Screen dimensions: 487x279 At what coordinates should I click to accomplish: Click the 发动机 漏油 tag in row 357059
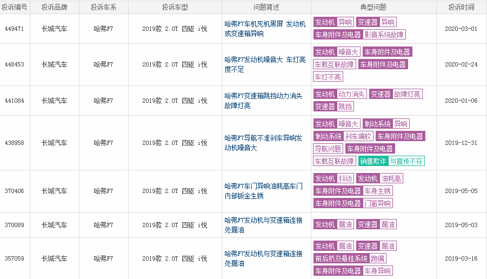[333, 246]
